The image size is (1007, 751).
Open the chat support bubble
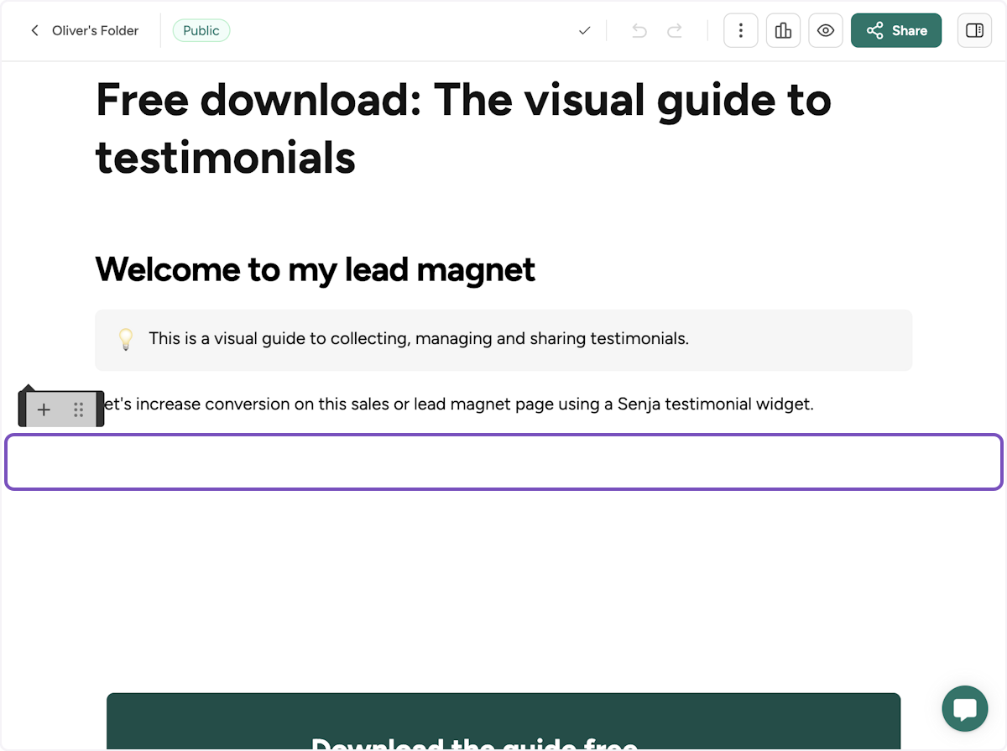[964, 708]
